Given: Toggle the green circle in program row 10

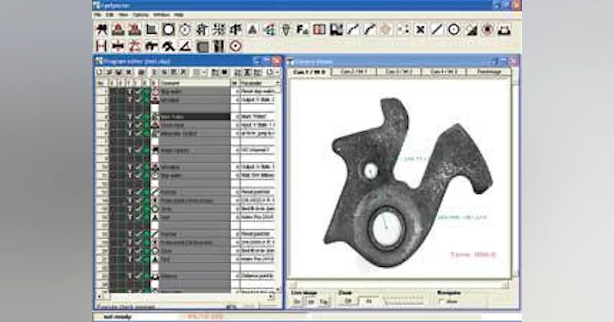Looking at the screenshot, I should tap(146, 167).
